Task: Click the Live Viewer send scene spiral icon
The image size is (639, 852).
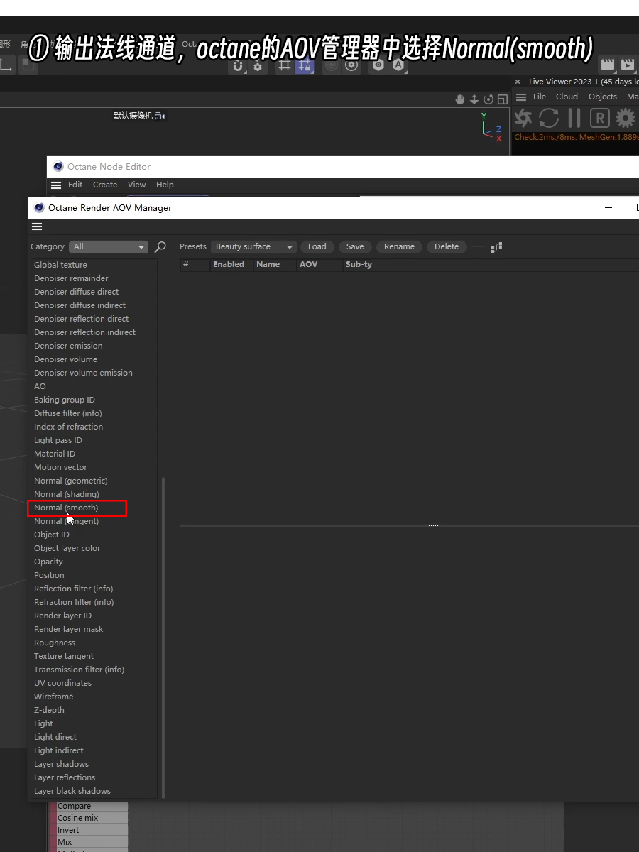Action: pyautogui.click(x=523, y=118)
